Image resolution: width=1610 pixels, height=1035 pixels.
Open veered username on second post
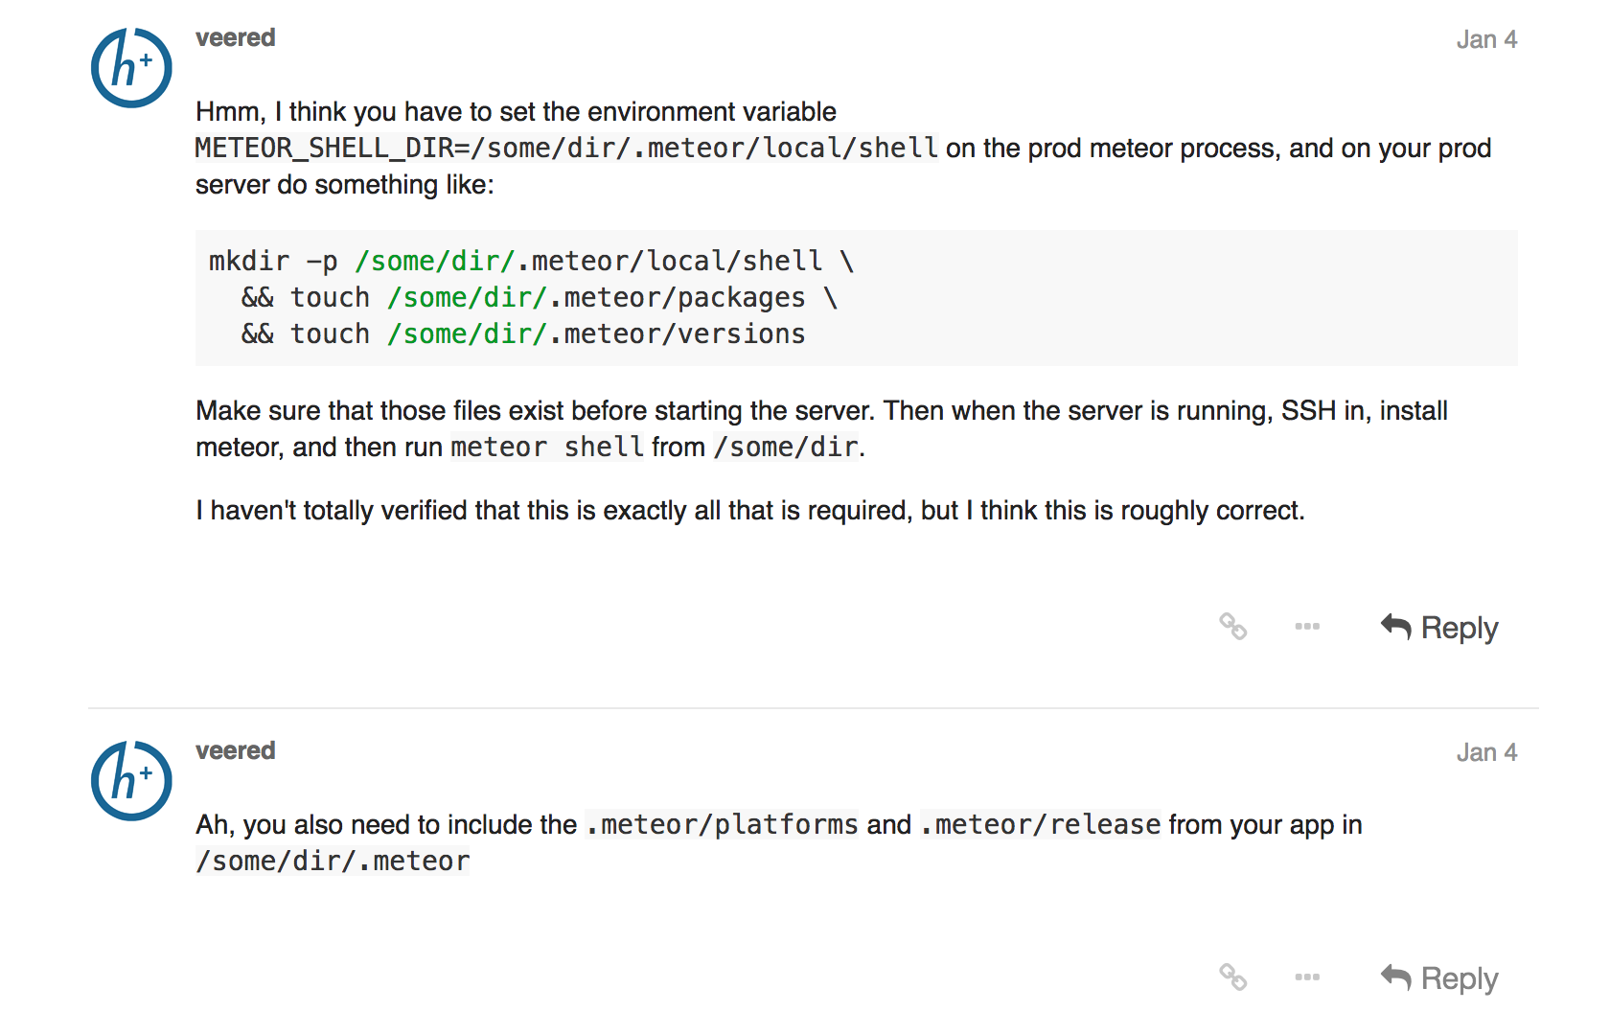tap(235, 750)
